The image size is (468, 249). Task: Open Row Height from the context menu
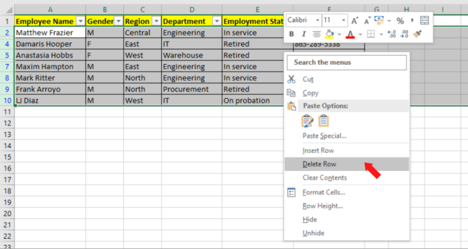coord(347,206)
